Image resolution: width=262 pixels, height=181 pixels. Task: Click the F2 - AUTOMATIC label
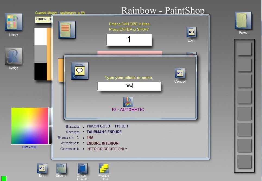(x=128, y=110)
